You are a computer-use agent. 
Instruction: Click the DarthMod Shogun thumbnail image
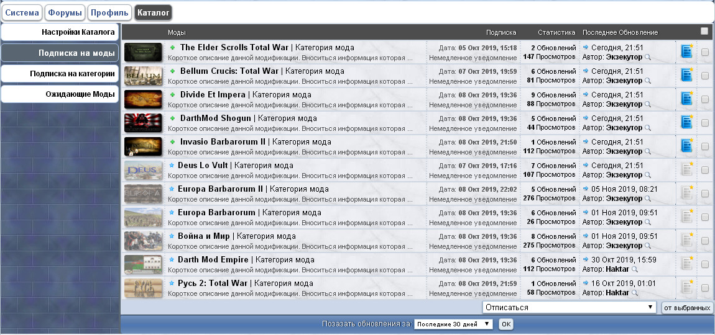tap(143, 123)
